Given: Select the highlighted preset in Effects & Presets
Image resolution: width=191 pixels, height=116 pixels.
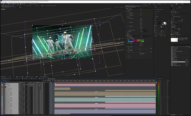Looking at the screenshot, I should tap(178, 62).
